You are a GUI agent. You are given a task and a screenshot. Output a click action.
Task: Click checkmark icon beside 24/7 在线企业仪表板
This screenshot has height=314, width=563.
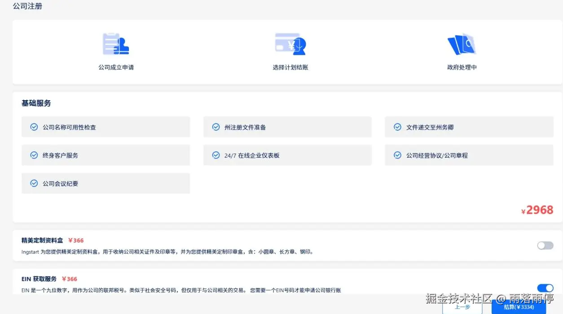[216, 155]
